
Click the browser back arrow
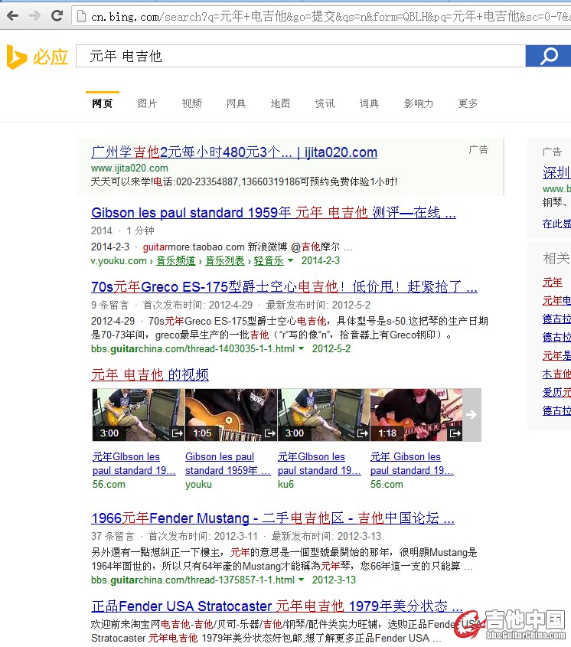(13, 16)
